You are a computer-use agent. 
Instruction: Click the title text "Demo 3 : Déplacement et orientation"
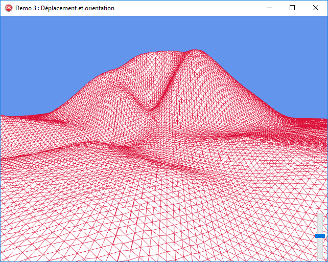[x=65, y=8]
